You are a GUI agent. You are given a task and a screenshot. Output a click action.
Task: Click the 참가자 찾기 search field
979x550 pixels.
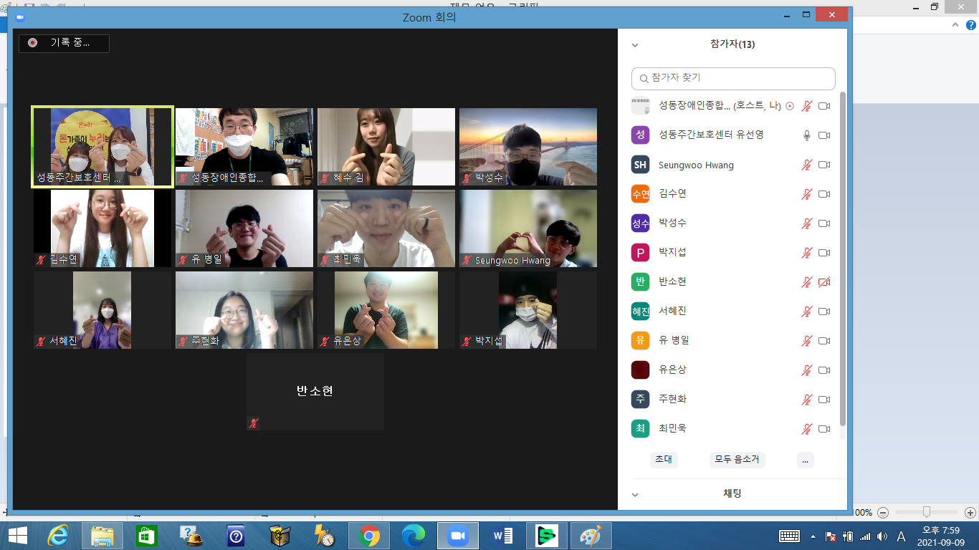pos(733,78)
